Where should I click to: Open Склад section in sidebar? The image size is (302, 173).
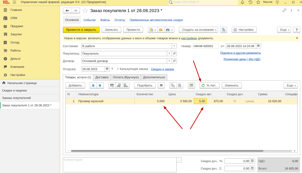tap(15, 42)
